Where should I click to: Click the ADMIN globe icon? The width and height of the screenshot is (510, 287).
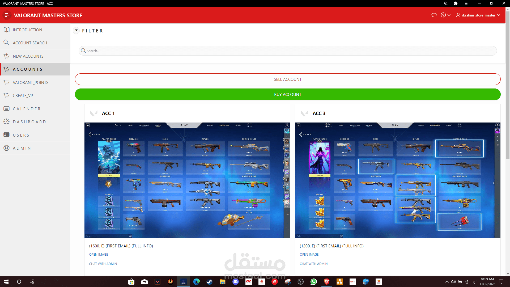coord(7,148)
